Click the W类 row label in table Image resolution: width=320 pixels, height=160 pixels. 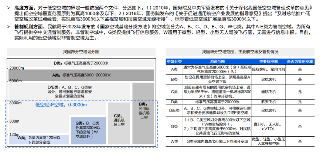(174, 141)
